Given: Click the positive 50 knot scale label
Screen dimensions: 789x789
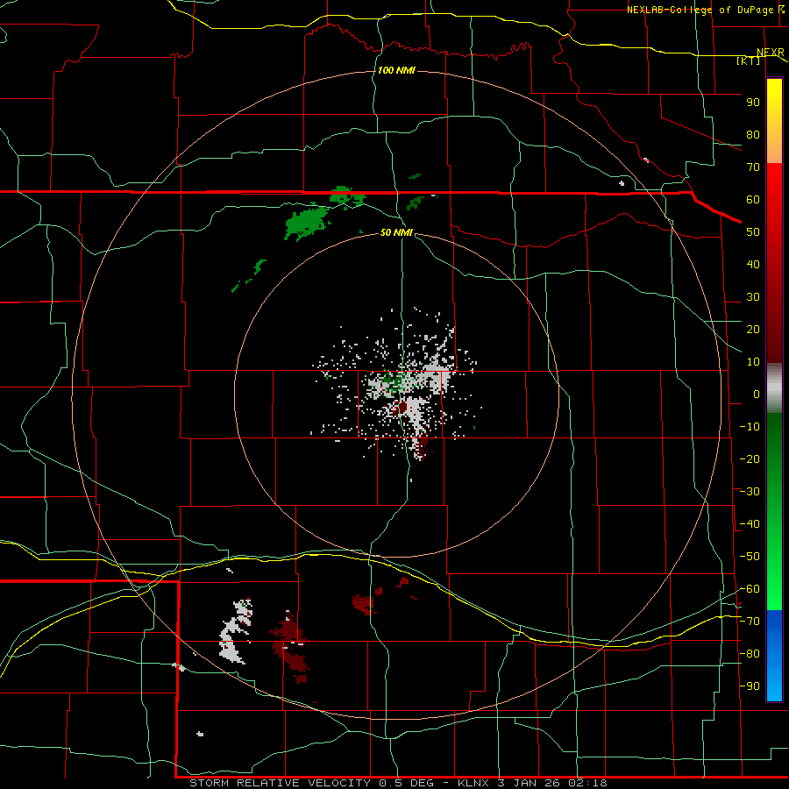Looking at the screenshot, I should (x=753, y=232).
